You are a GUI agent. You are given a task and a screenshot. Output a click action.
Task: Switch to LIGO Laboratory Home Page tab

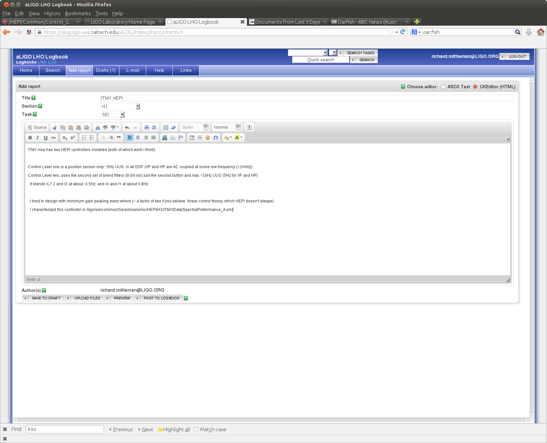(123, 22)
